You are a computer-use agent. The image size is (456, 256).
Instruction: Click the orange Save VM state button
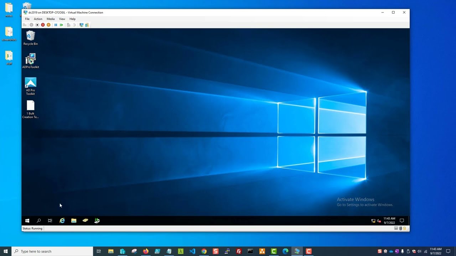[48, 25]
